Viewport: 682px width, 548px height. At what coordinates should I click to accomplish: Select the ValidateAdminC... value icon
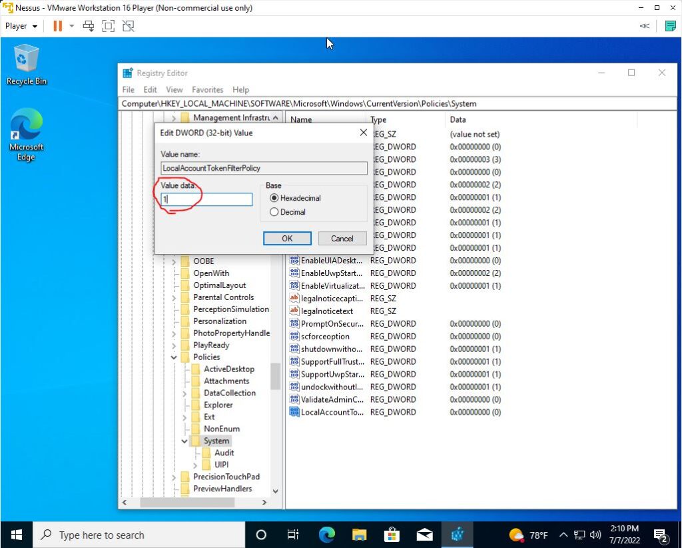coord(294,399)
